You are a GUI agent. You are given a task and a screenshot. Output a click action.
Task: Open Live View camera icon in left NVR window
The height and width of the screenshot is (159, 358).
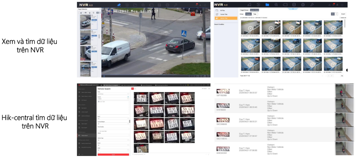pos(119,5)
